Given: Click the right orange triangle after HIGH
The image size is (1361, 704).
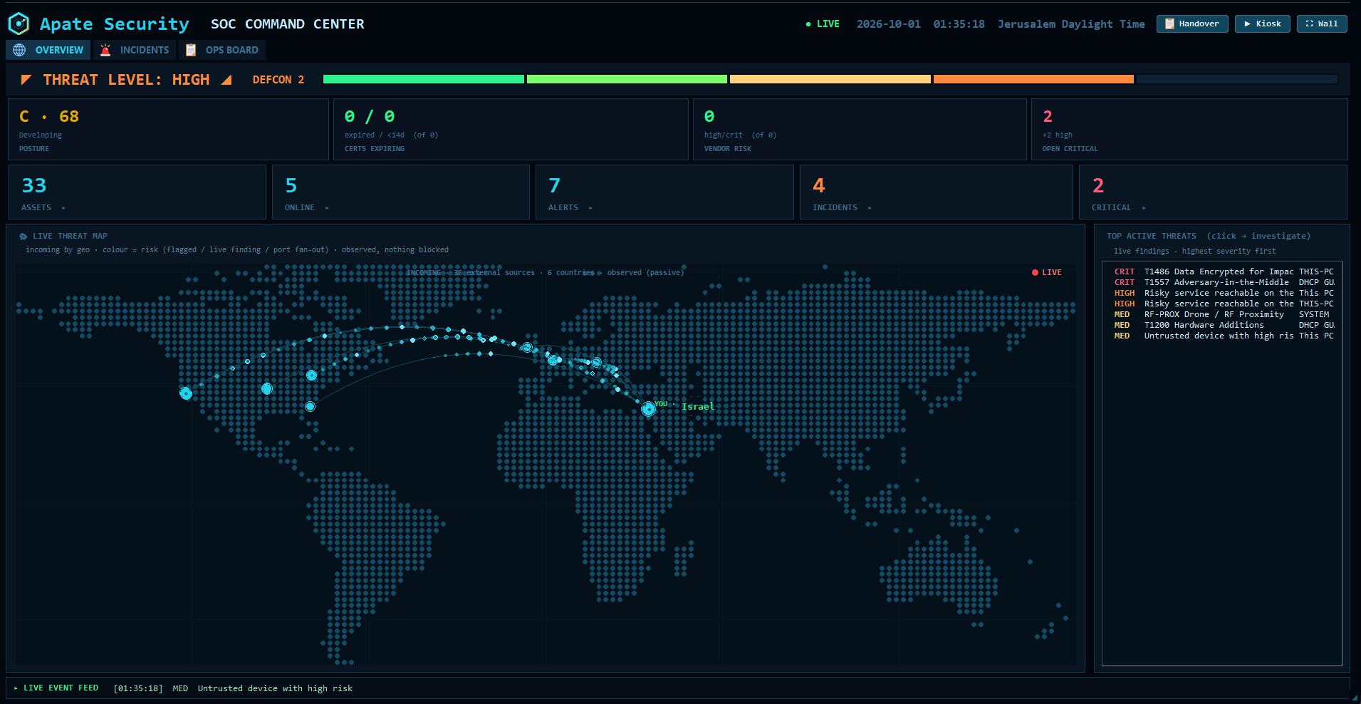Looking at the screenshot, I should (x=226, y=80).
